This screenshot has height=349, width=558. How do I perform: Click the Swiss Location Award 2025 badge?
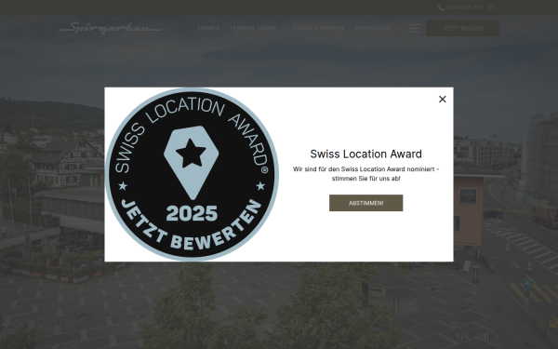pos(192,174)
